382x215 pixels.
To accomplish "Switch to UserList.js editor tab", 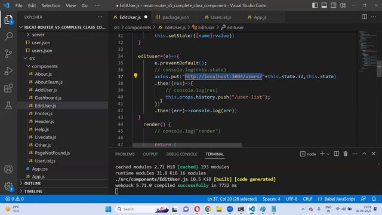I will (218, 17).
